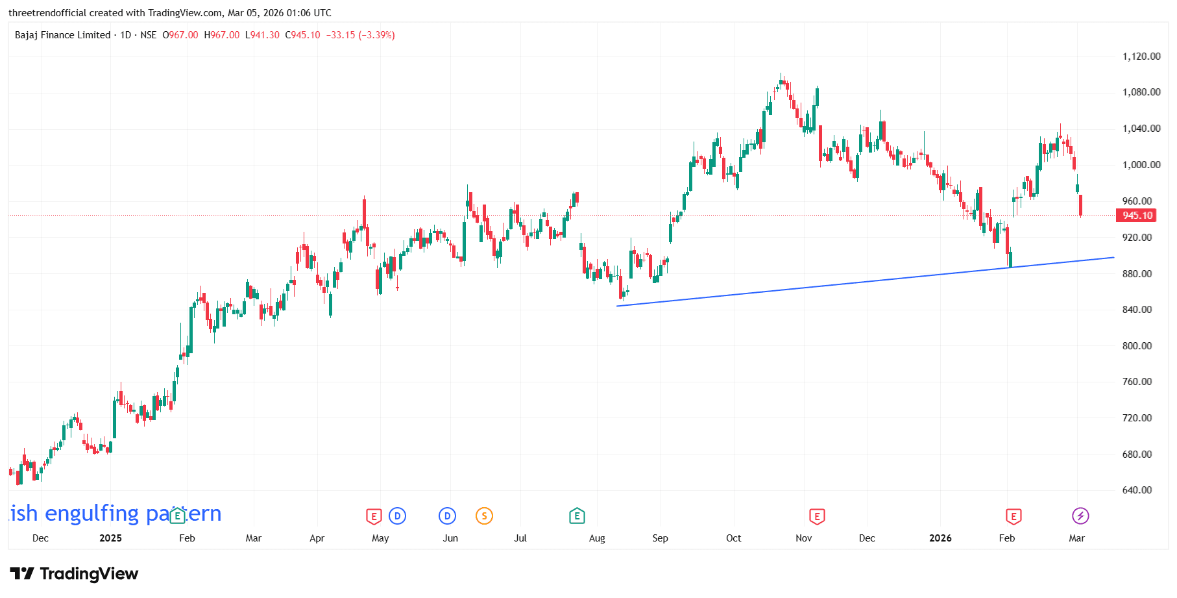Click the 'Bajaj Finance Limited' symbol title
The height and width of the screenshot is (598, 1177).
point(63,35)
